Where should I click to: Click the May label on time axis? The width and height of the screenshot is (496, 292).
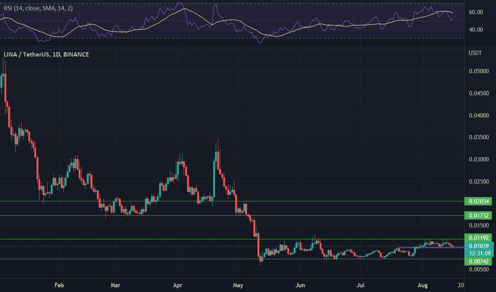click(238, 286)
